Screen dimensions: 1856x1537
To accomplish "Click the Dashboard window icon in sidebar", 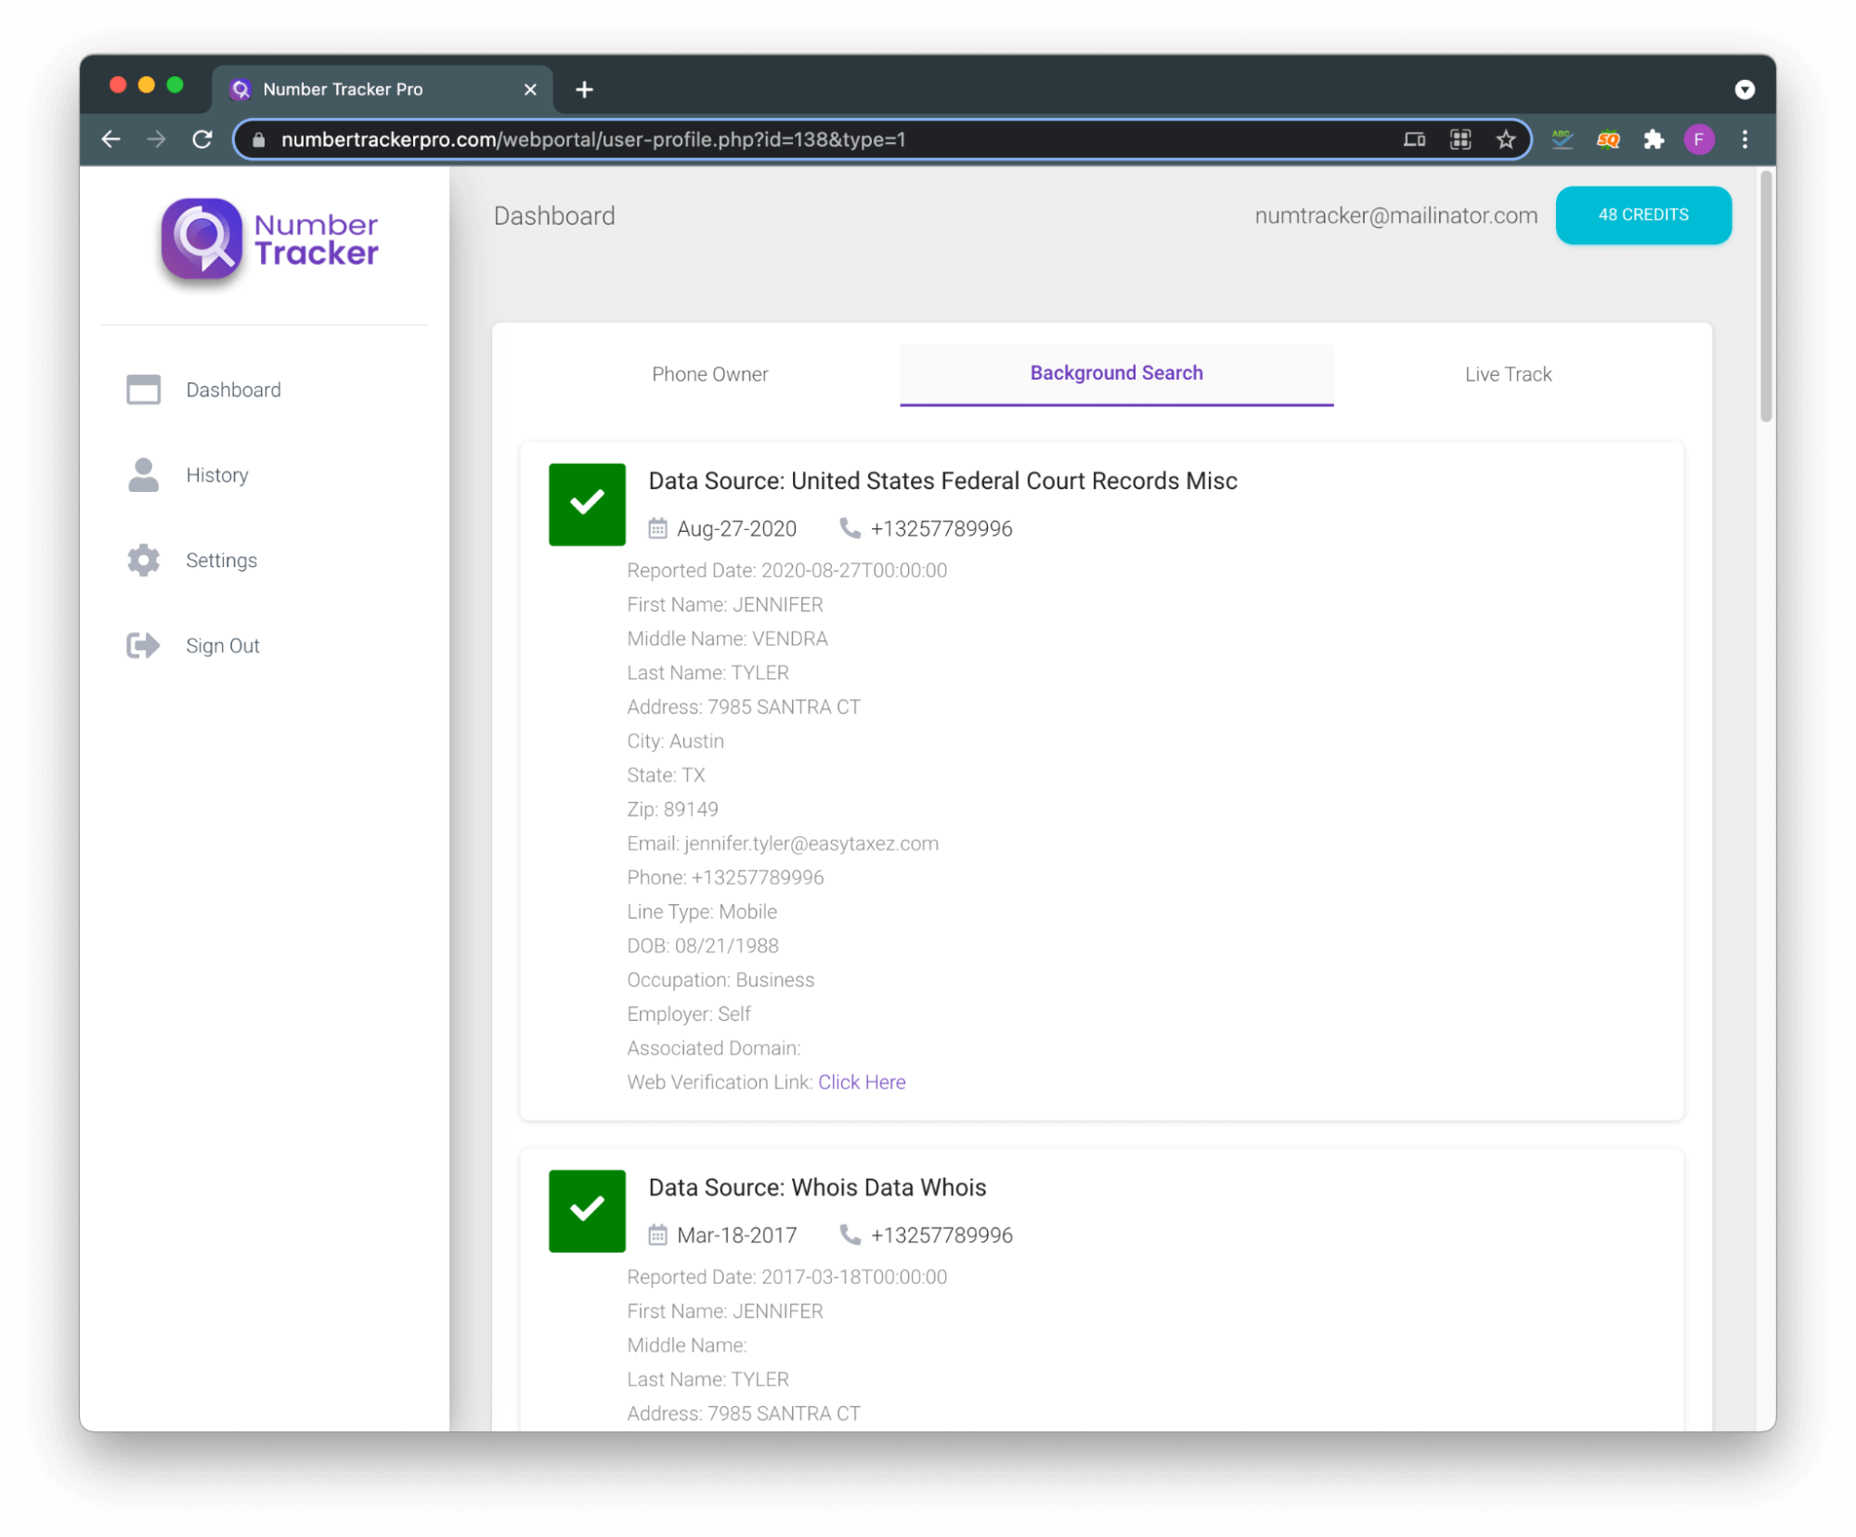I will point(143,390).
